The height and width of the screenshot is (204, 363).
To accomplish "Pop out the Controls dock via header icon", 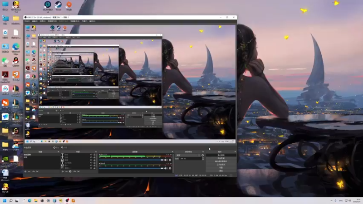I will pyautogui.click(x=235, y=152).
